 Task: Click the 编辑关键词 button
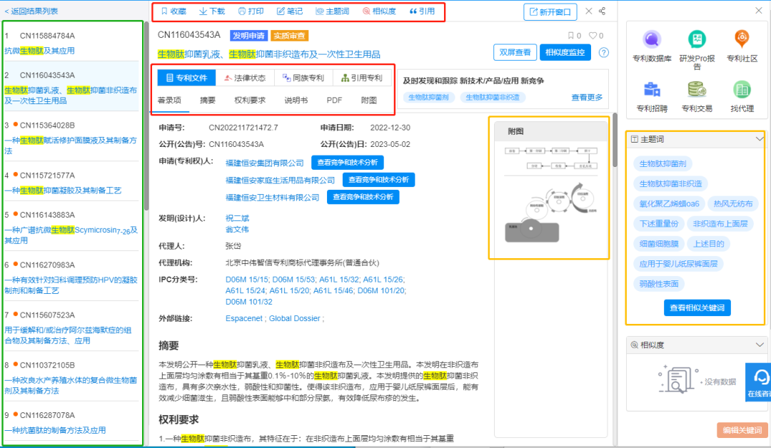pos(742,430)
